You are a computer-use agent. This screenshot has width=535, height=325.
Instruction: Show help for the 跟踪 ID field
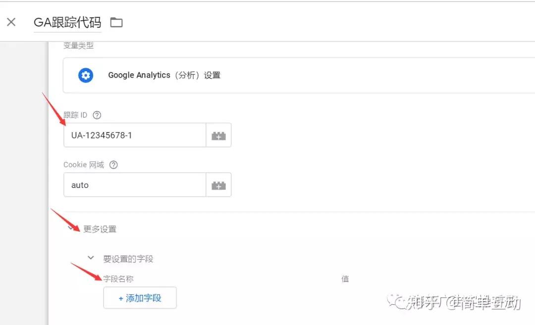point(97,115)
